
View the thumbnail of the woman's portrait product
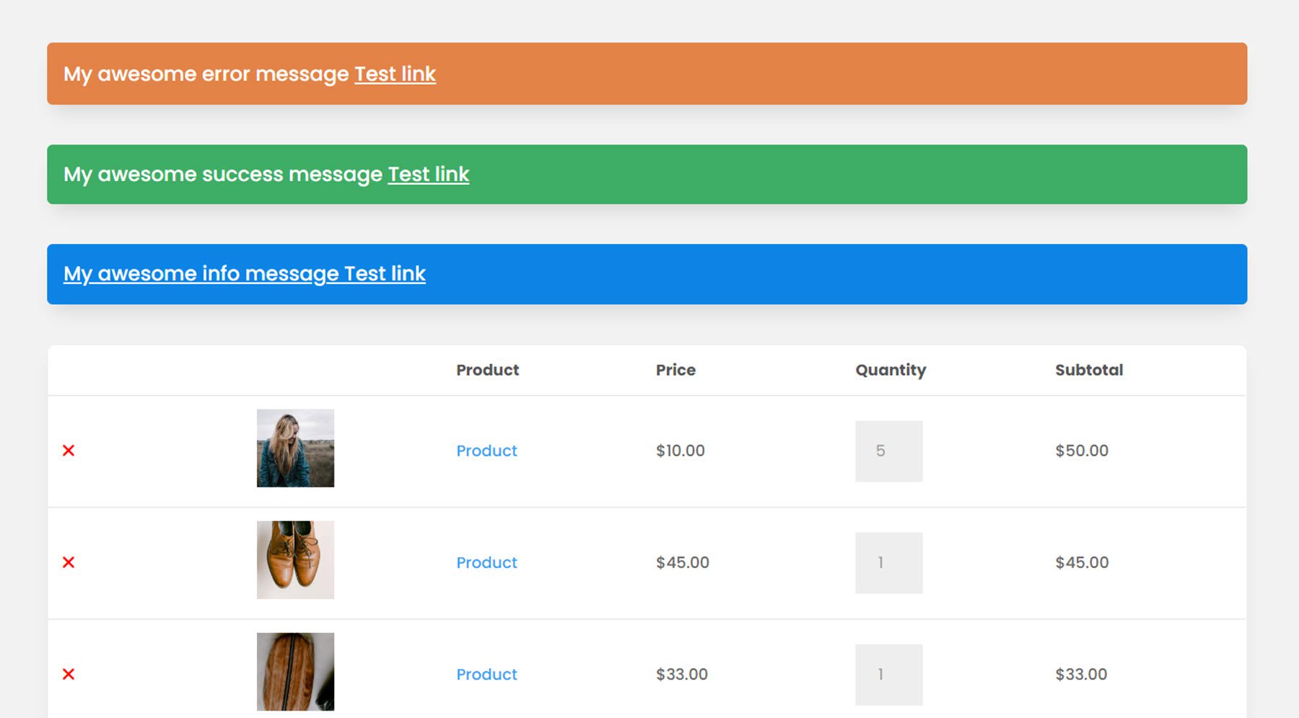pyautogui.click(x=295, y=447)
